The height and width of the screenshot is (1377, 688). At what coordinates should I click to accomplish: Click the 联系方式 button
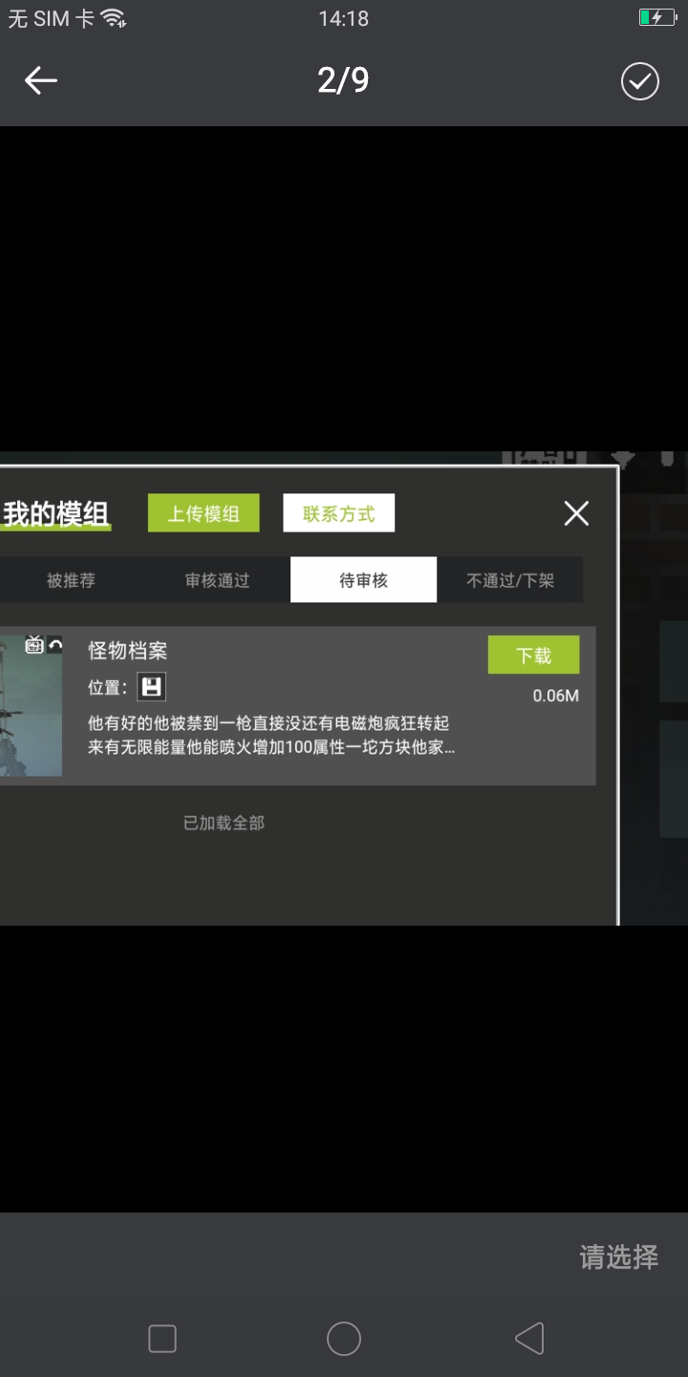pyautogui.click(x=339, y=514)
